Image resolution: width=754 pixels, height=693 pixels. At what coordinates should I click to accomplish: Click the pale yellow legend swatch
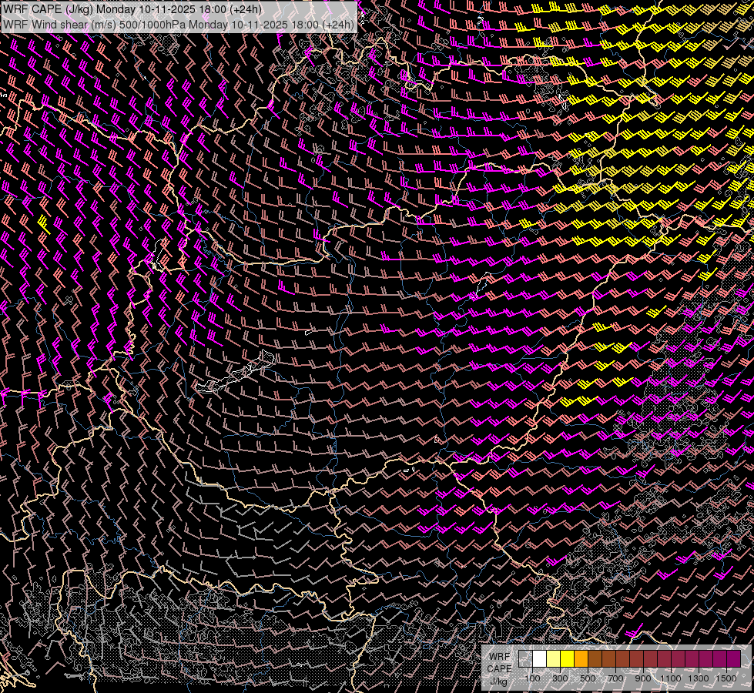[554, 659]
